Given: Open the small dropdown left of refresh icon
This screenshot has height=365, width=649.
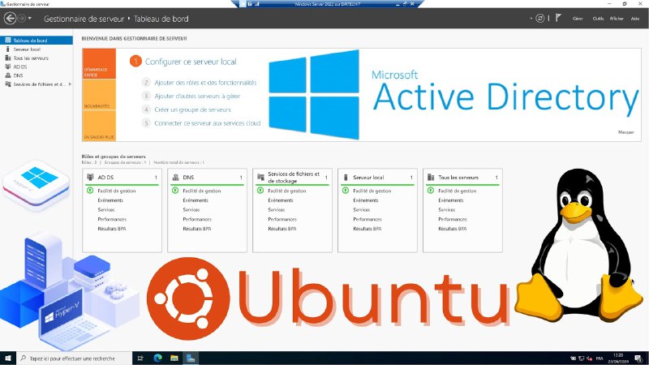Looking at the screenshot, I should coord(531,18).
